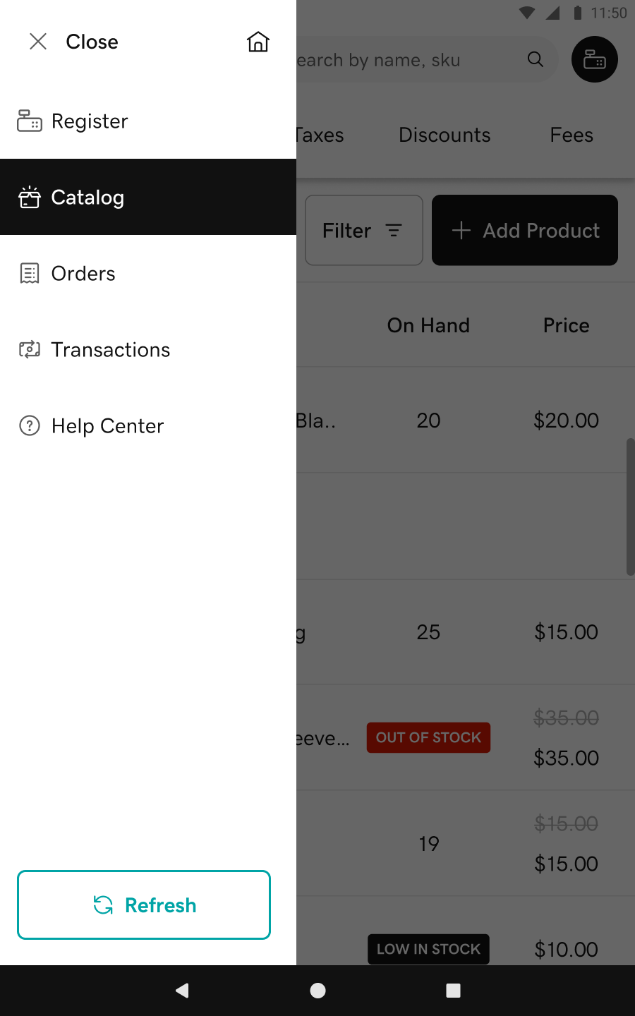
Task: Open the Help Center
Action: click(x=107, y=426)
